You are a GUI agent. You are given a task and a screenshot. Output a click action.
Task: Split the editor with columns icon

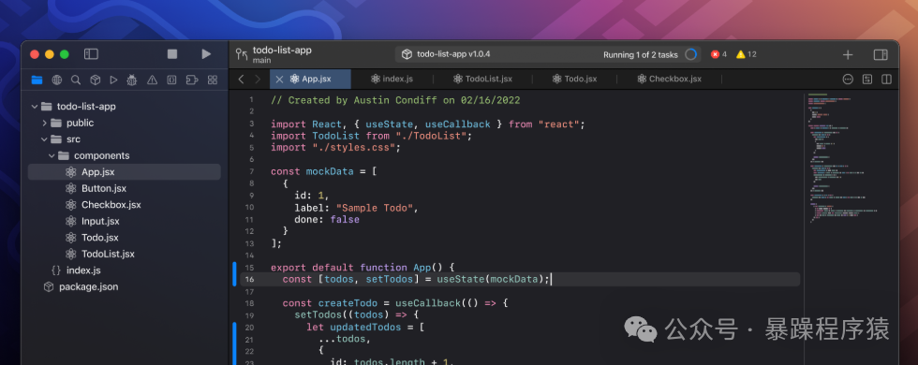886,79
